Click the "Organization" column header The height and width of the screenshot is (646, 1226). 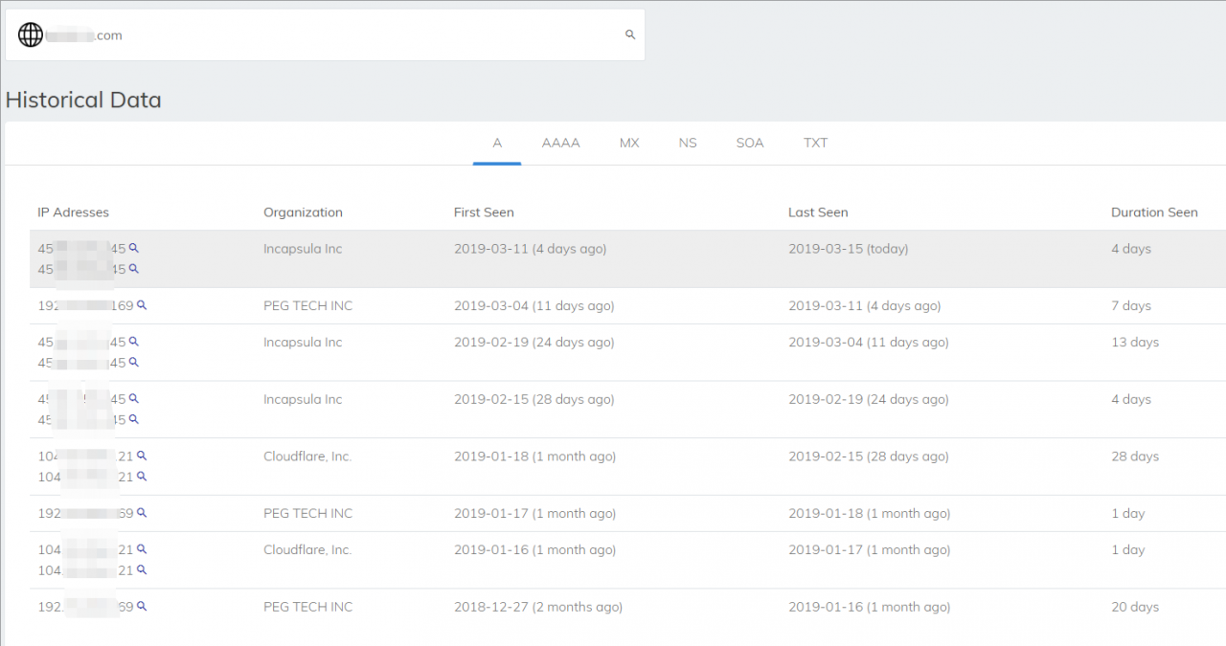click(x=303, y=212)
